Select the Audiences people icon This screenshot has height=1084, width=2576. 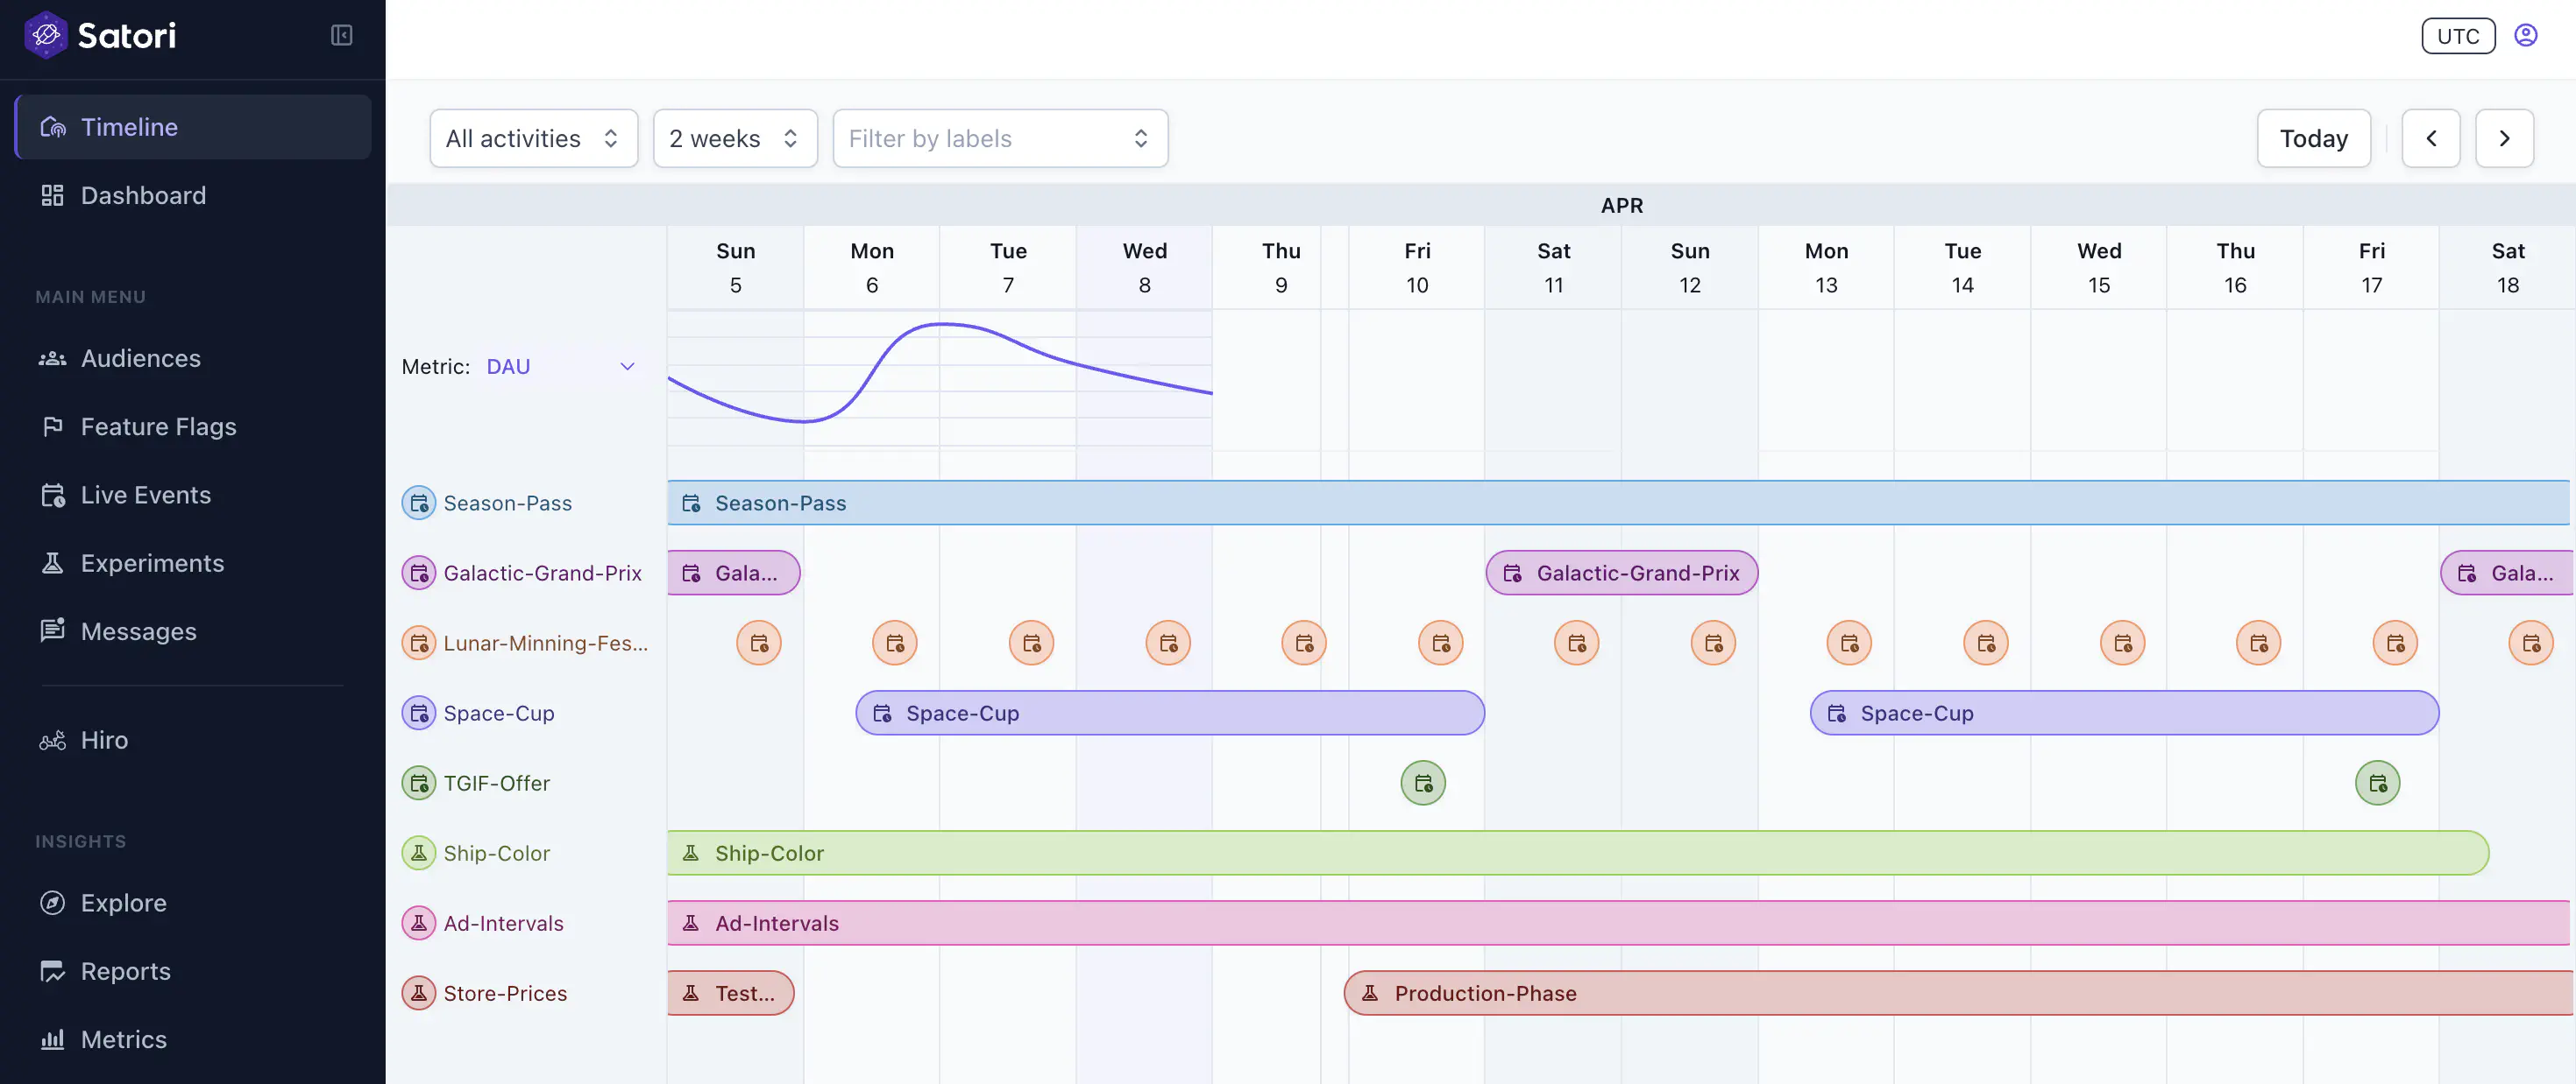coord(53,357)
